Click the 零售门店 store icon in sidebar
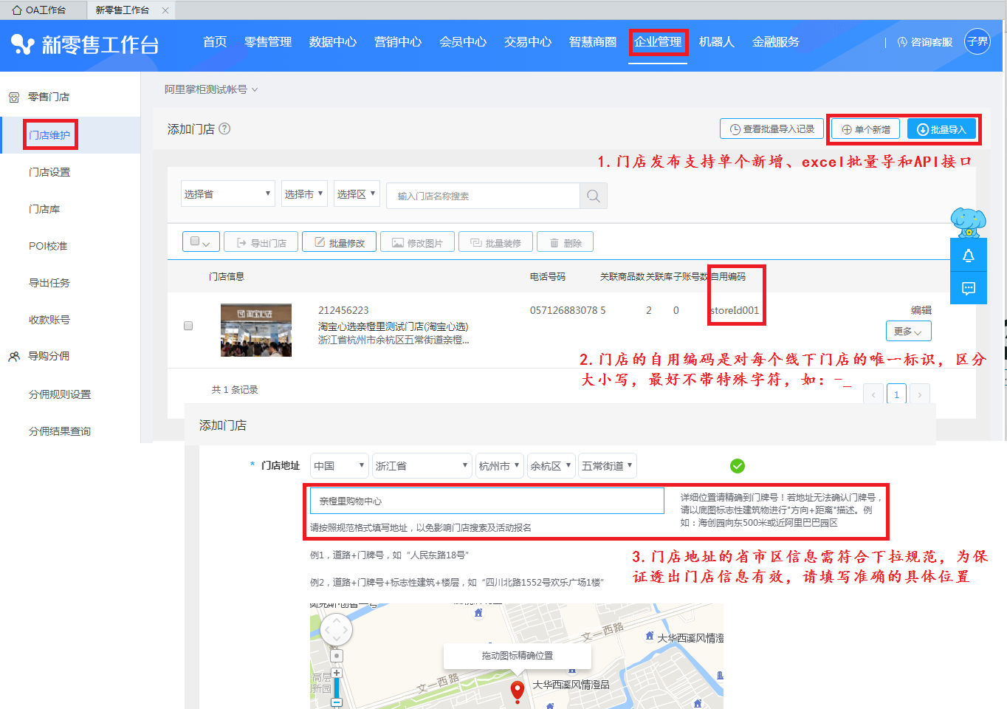Screen dimensions: 1007x709 (x=14, y=97)
